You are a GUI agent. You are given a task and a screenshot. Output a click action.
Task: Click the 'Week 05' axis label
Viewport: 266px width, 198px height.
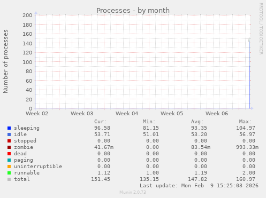point(172,114)
